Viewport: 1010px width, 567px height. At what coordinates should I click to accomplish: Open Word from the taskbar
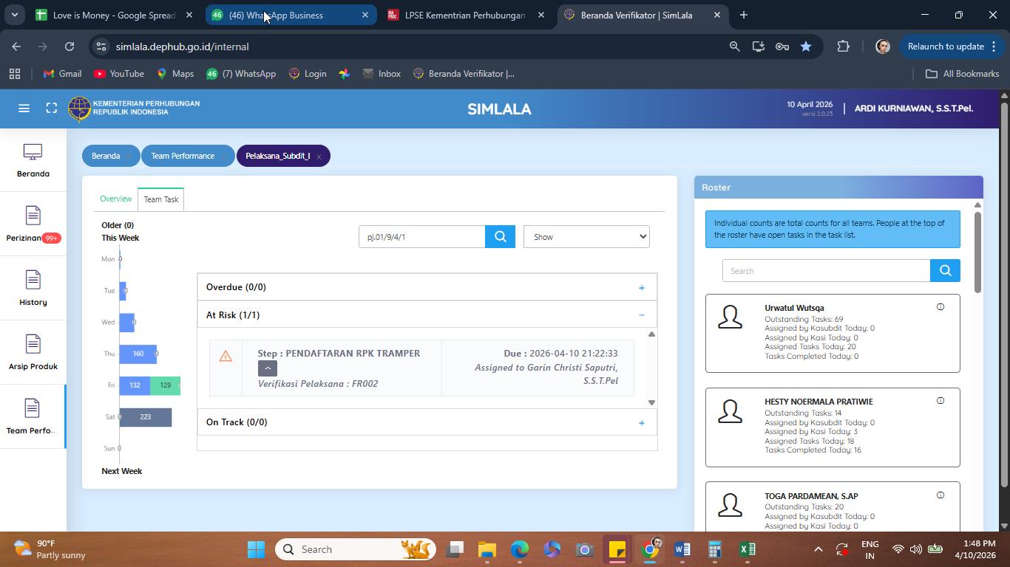pyautogui.click(x=682, y=549)
